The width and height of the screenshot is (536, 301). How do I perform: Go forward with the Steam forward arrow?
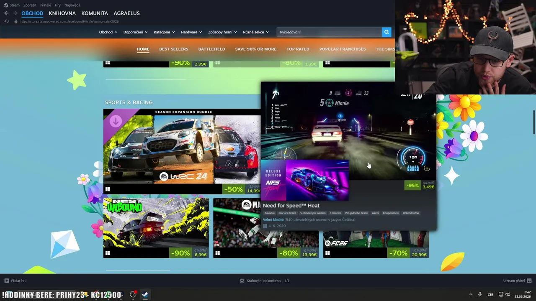tap(15, 13)
